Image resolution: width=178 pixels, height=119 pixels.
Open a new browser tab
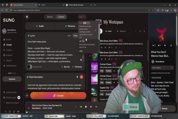(95, 5)
